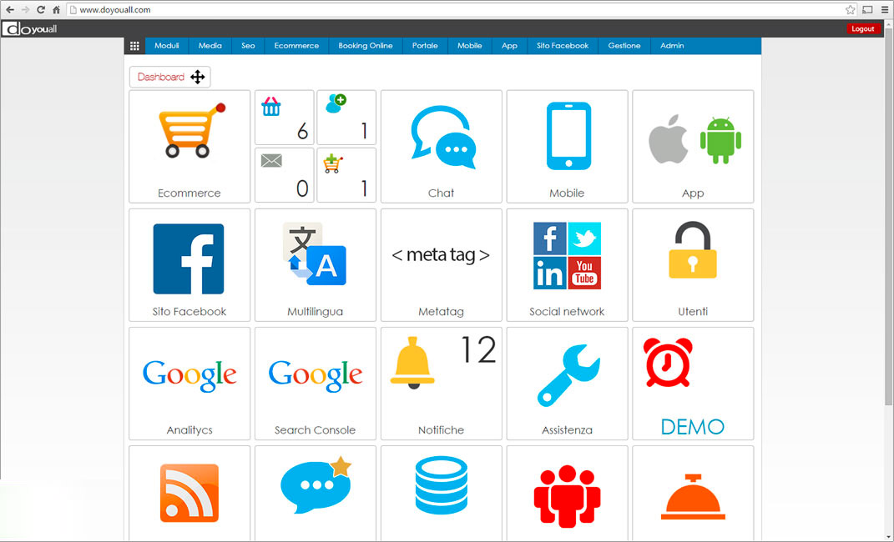The height and width of the screenshot is (542, 894).
Task: Open the App menu in navigation bar
Action: [x=509, y=46]
